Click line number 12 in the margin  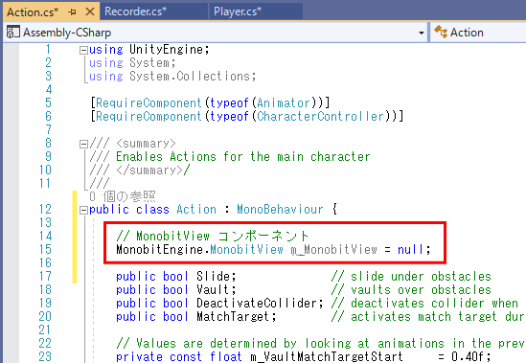[x=45, y=210]
